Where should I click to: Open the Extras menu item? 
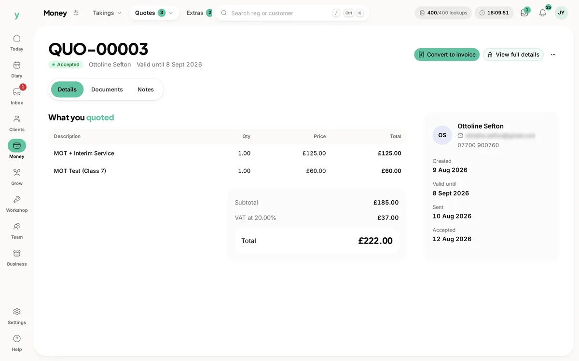pos(199,13)
